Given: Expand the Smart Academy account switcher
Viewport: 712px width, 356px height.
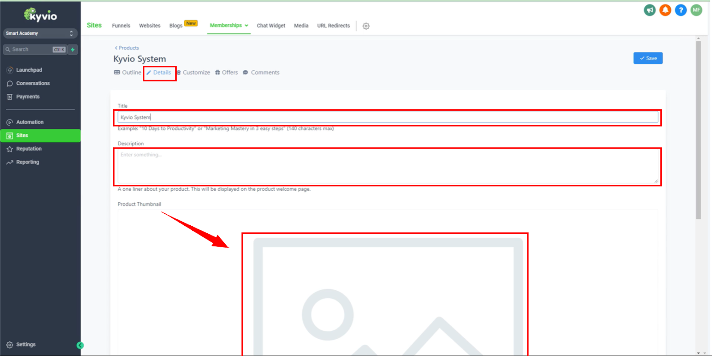Looking at the screenshot, I should 40,33.
